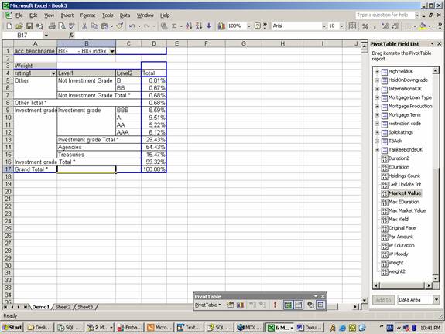Open the rating1 field dropdown
Viewport: 445px width, 334px height.
[x=53, y=73]
